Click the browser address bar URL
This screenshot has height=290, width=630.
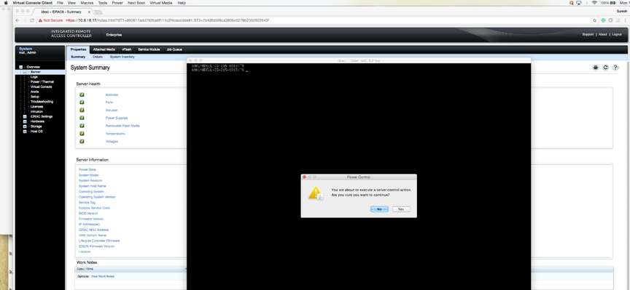167,20
